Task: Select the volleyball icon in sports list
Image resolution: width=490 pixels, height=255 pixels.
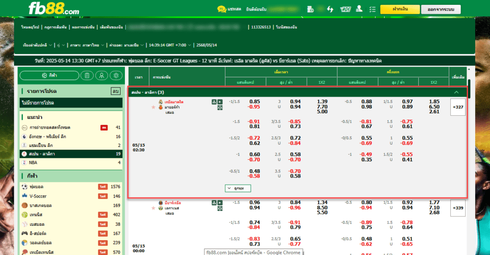Action: pos(25,243)
